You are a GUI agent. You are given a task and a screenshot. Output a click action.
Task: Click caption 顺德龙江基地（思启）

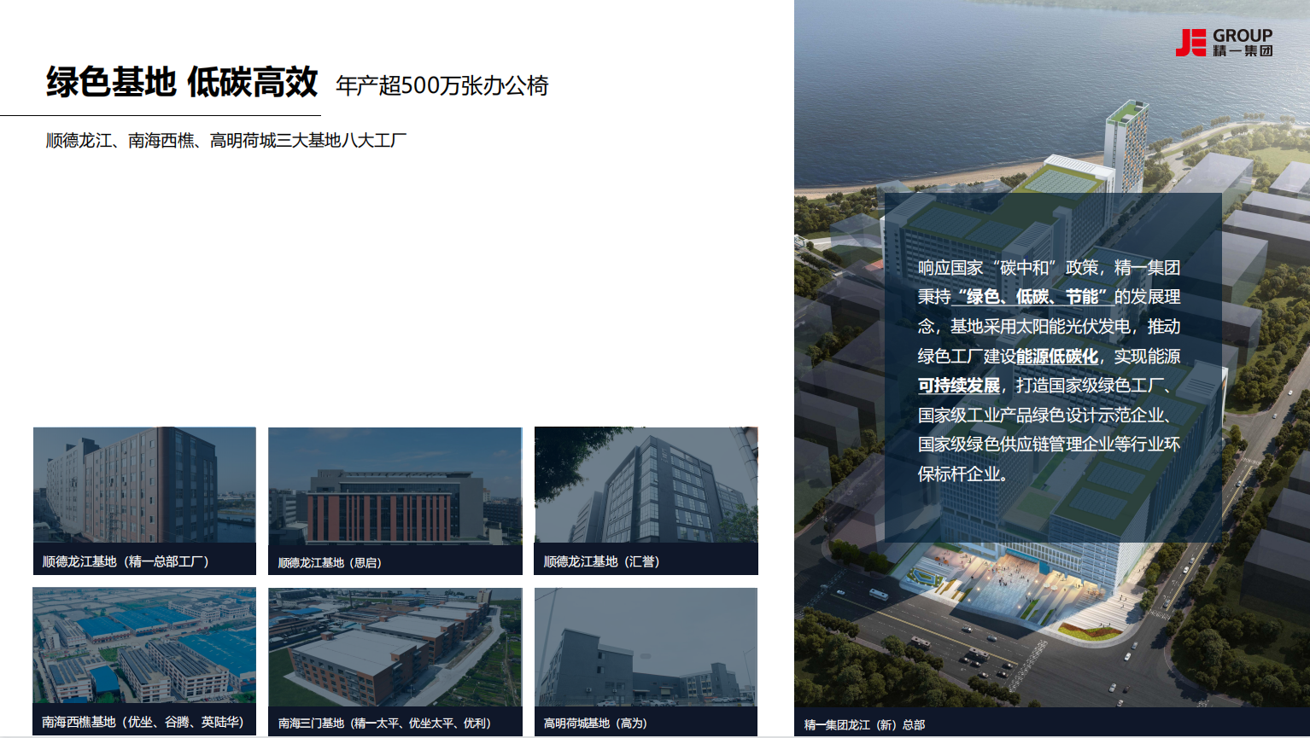click(x=330, y=563)
